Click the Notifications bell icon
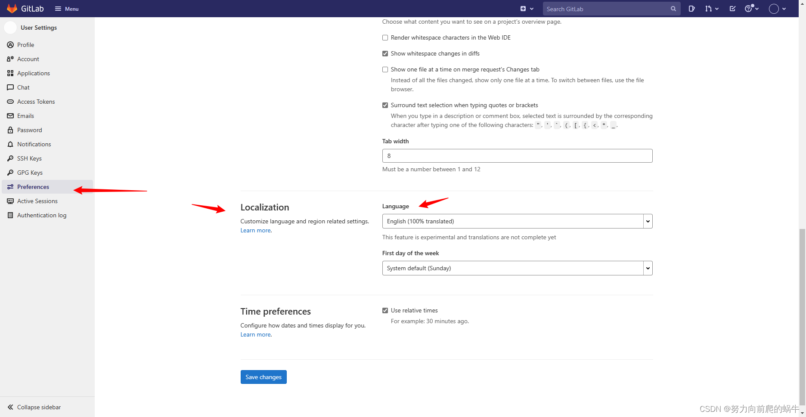This screenshot has width=806, height=417. [x=10, y=144]
